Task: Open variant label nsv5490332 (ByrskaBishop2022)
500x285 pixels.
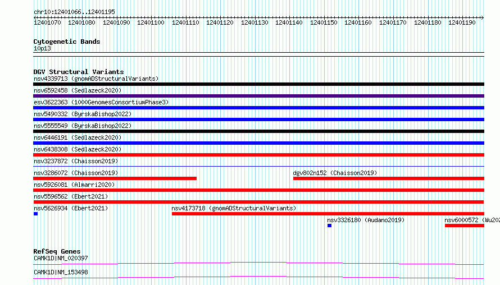Action: tap(83, 114)
